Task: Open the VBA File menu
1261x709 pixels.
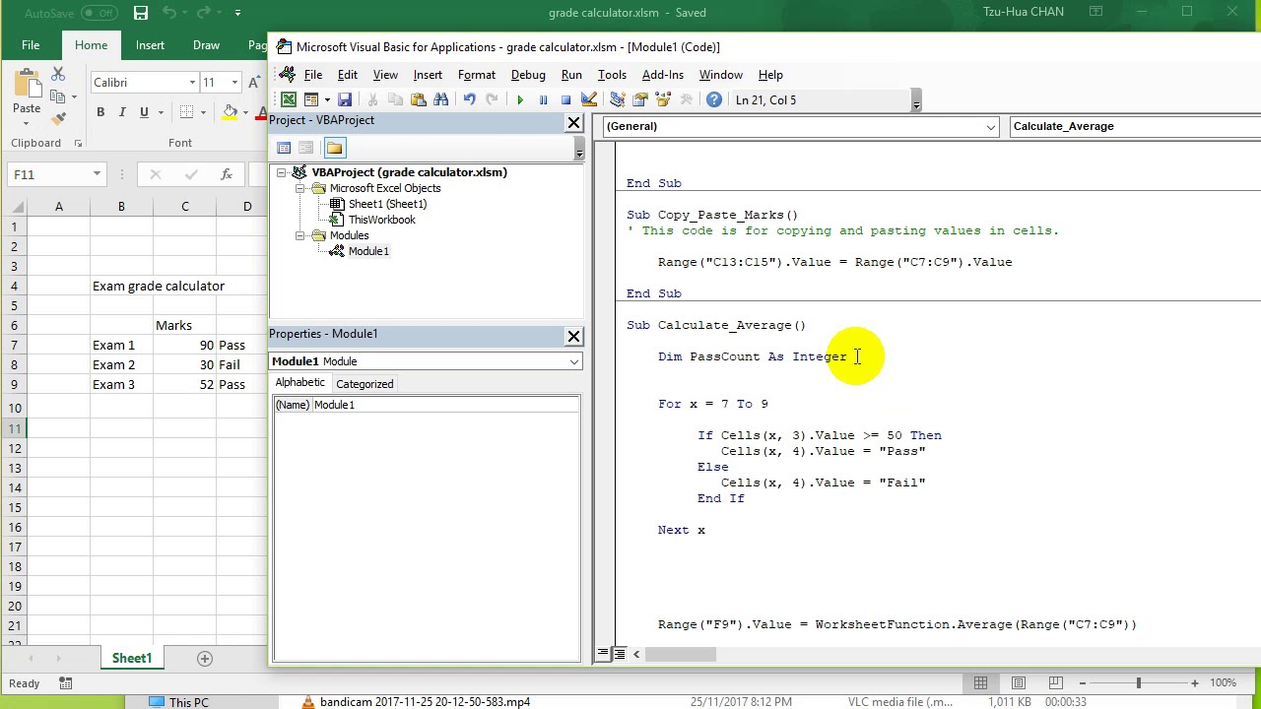Action: 312,75
